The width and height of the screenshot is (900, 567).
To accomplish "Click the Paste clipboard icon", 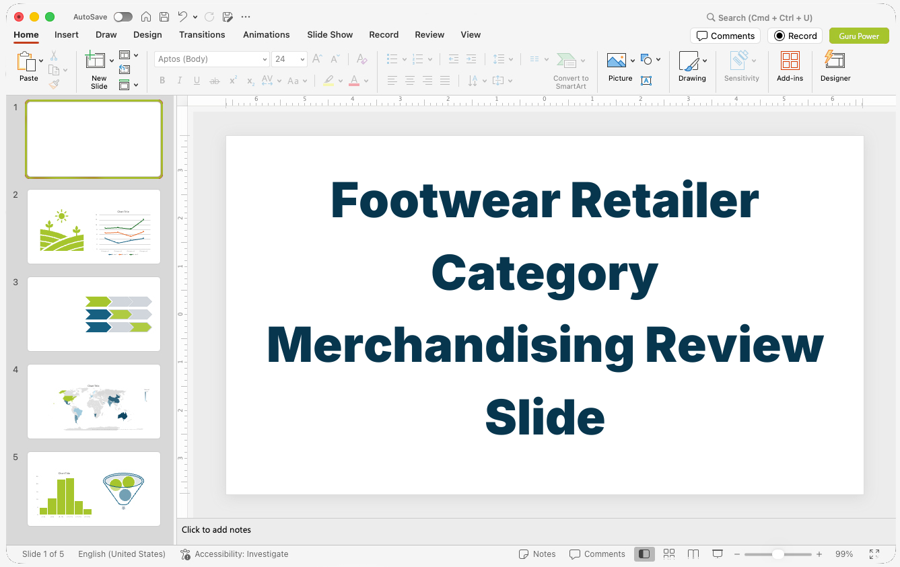I will 26,61.
